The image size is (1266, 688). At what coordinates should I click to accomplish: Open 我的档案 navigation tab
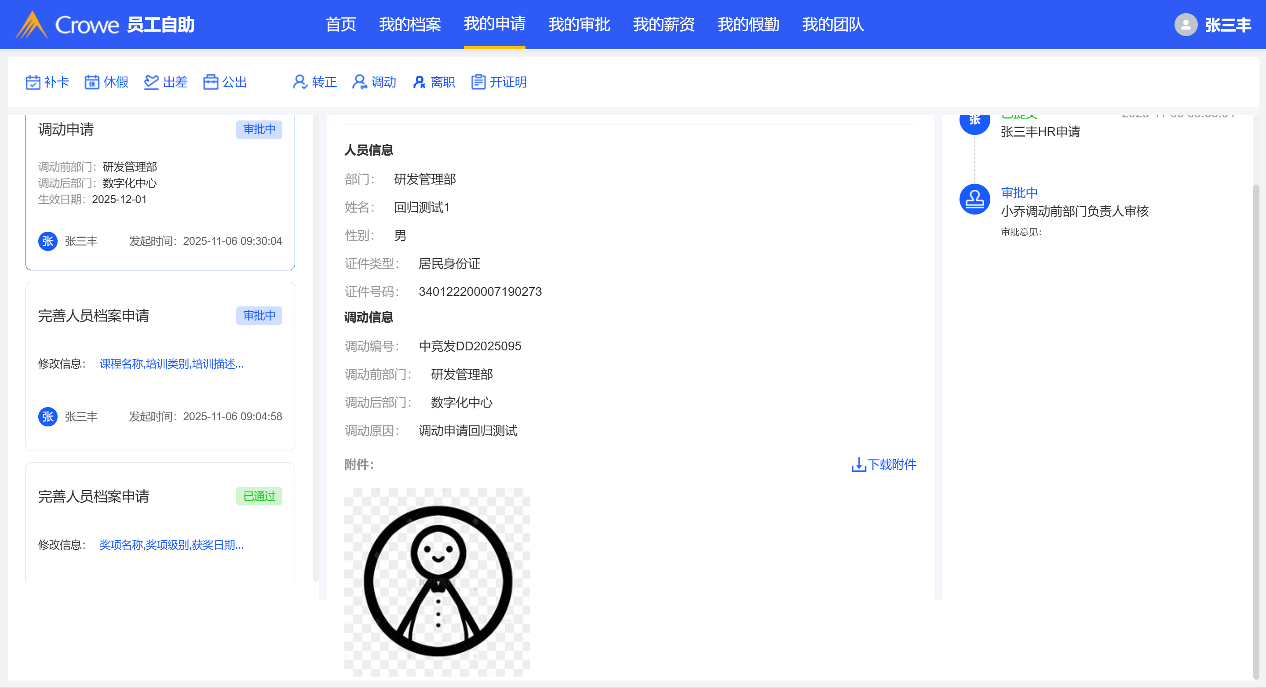click(410, 25)
